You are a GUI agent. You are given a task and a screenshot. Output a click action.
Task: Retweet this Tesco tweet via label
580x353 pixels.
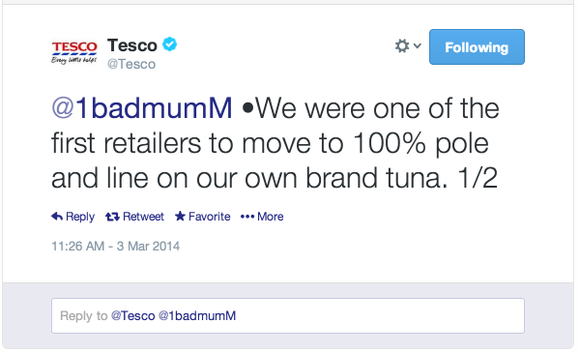143,217
